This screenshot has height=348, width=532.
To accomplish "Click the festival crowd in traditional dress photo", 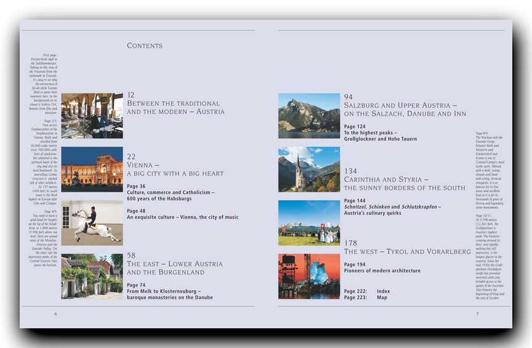I will coord(308,222).
